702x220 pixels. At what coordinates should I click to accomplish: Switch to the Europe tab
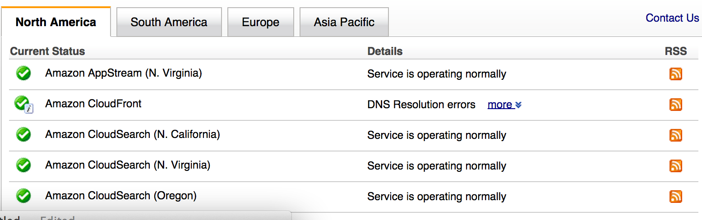pos(260,22)
